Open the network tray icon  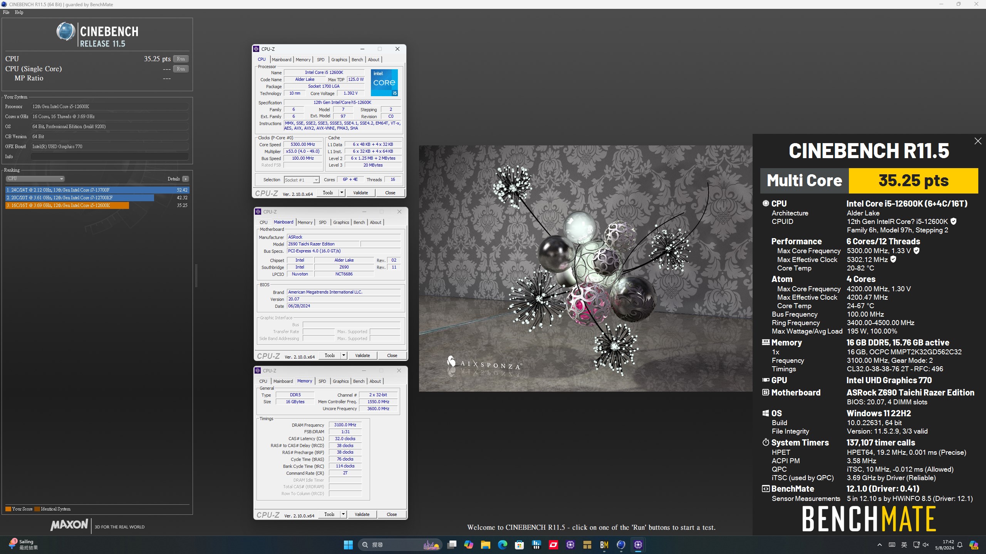click(x=916, y=545)
